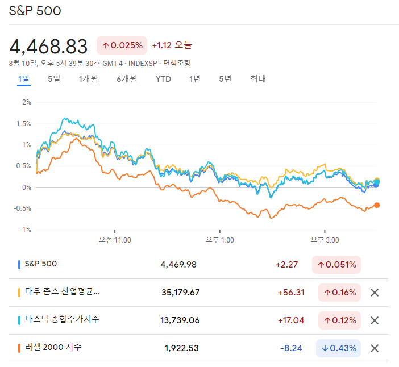The width and height of the screenshot is (399, 367).
Task: Click the 오후 1:00 axis label
Action: pyautogui.click(x=220, y=240)
